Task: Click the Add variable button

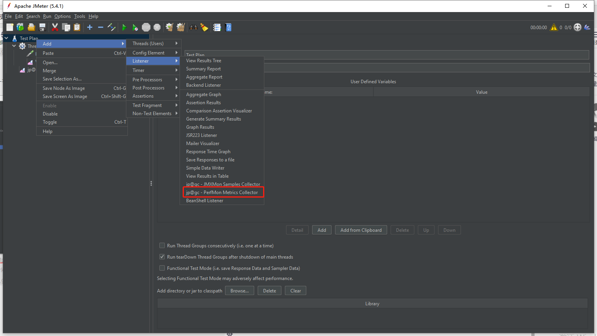Action: click(x=322, y=230)
